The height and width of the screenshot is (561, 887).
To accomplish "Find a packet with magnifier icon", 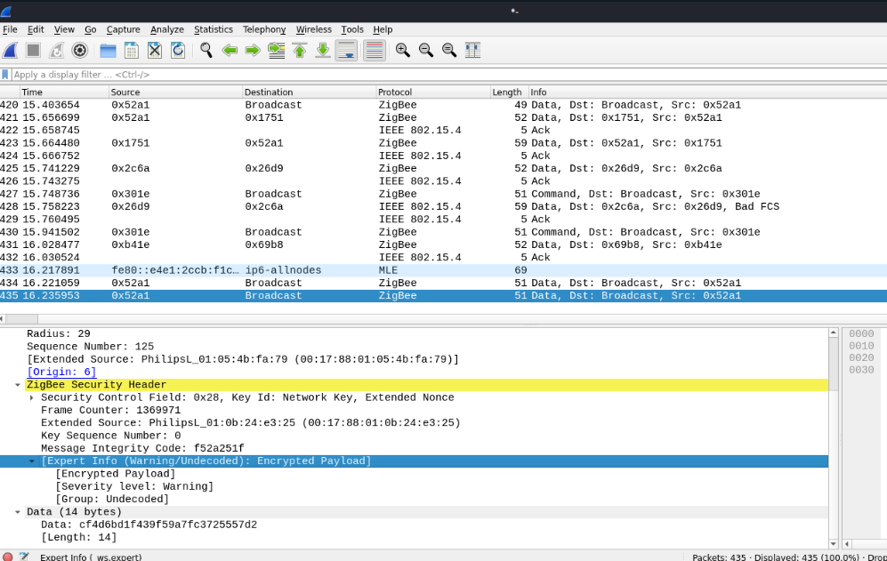I will point(206,51).
